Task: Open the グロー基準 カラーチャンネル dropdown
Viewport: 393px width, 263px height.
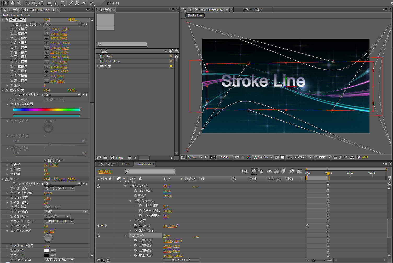Action: pos(59,188)
